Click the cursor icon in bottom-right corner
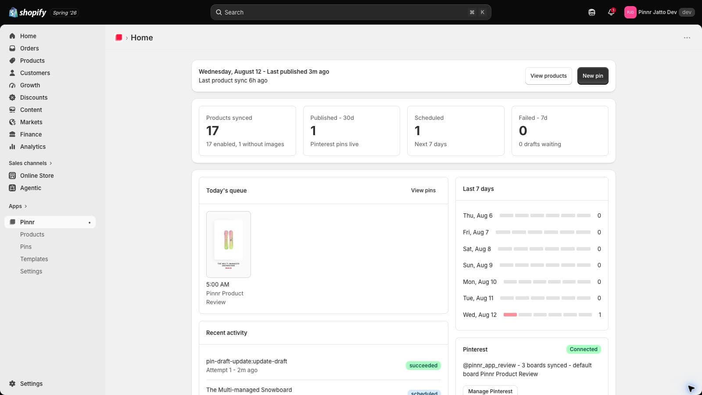The width and height of the screenshot is (702, 395). pos(691,388)
